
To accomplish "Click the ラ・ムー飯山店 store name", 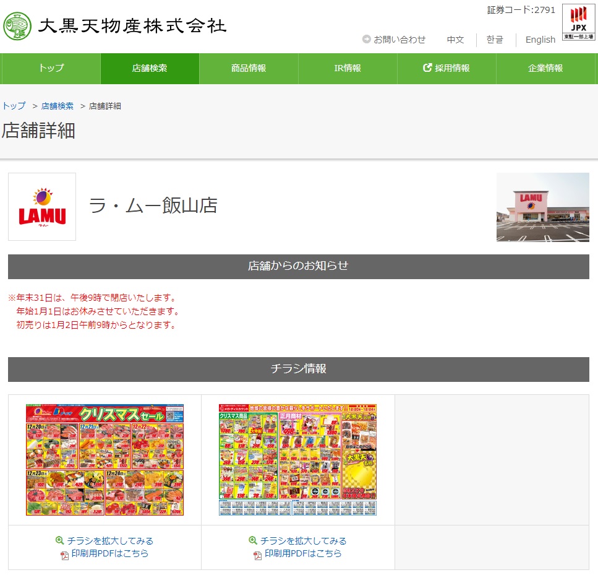I will click(x=153, y=205).
